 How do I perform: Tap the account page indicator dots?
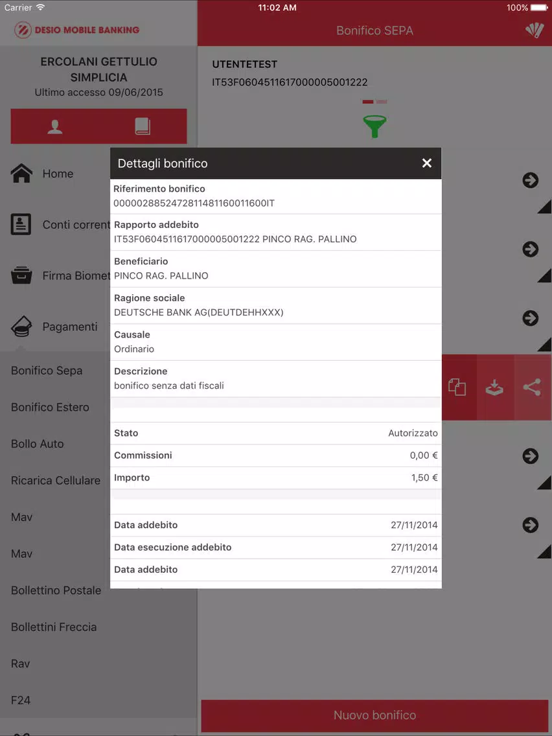click(x=374, y=101)
